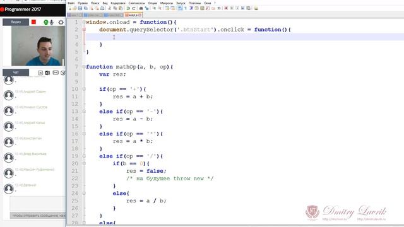Collapse fold marker at line 16
The width and height of the screenshot is (404, 227).
tap(84, 134)
